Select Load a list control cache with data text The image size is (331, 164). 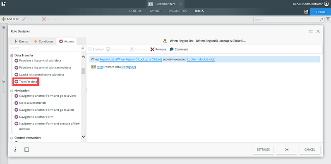pyautogui.click(x=42, y=75)
